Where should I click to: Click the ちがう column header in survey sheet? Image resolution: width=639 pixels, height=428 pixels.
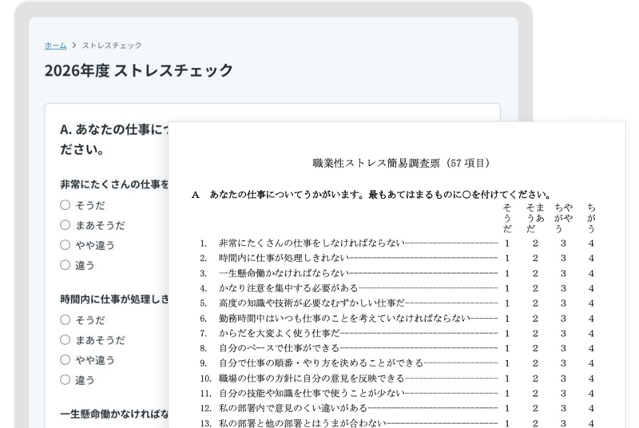(591, 218)
